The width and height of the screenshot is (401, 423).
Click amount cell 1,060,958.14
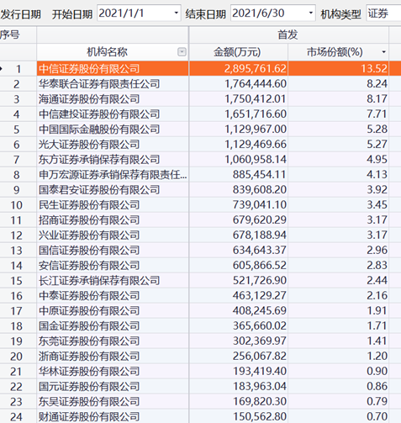point(239,160)
